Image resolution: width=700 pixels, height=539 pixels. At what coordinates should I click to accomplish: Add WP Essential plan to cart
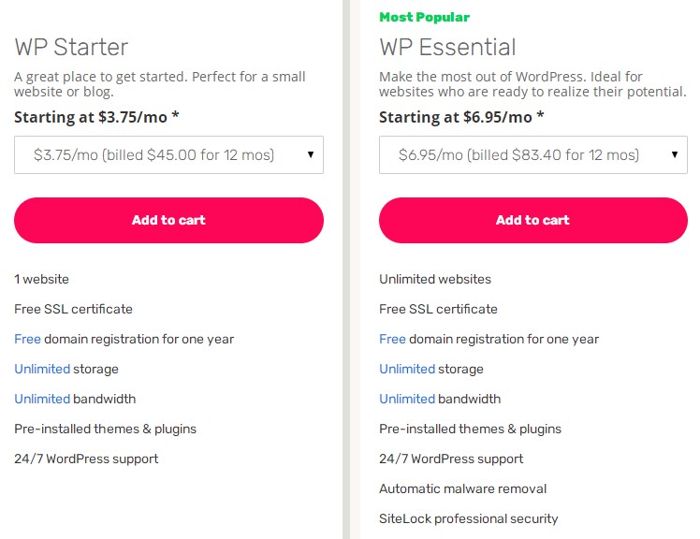point(532,221)
